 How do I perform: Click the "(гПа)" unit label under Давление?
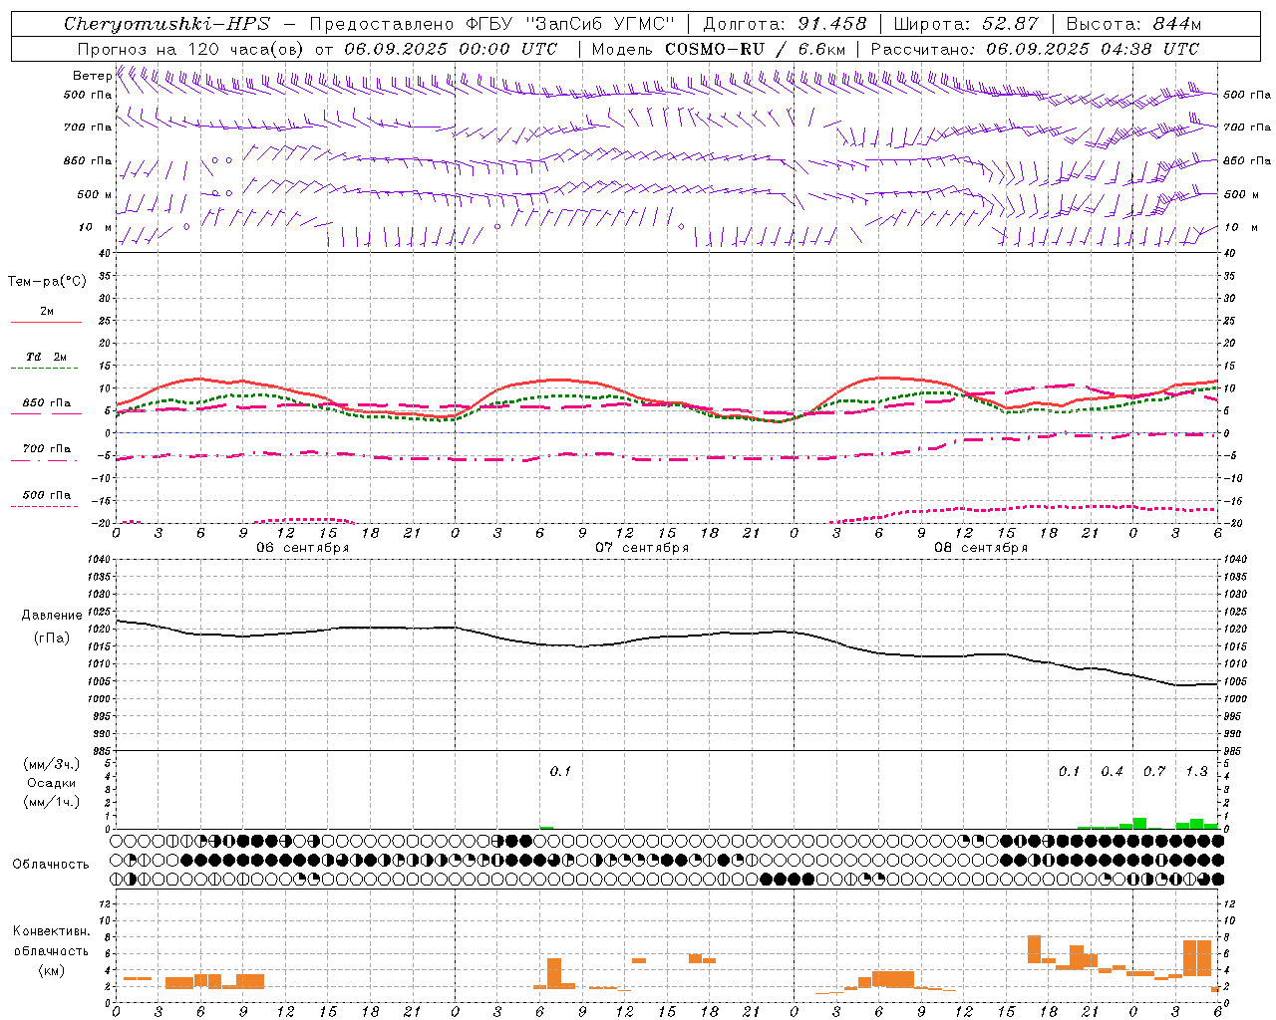point(52,638)
